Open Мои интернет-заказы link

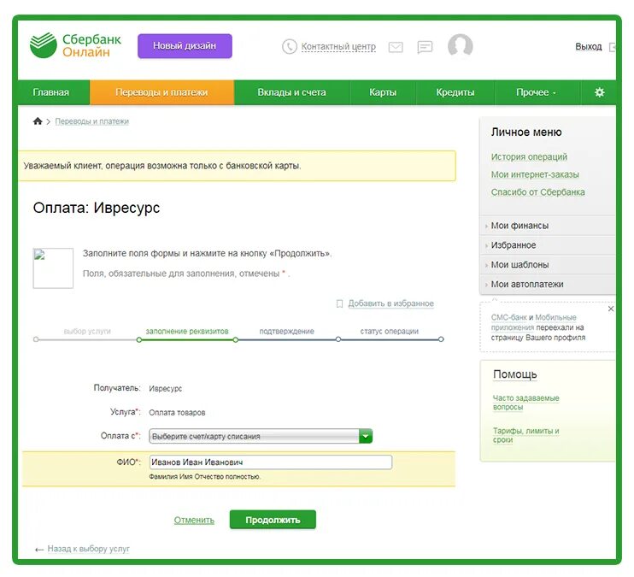tap(535, 174)
